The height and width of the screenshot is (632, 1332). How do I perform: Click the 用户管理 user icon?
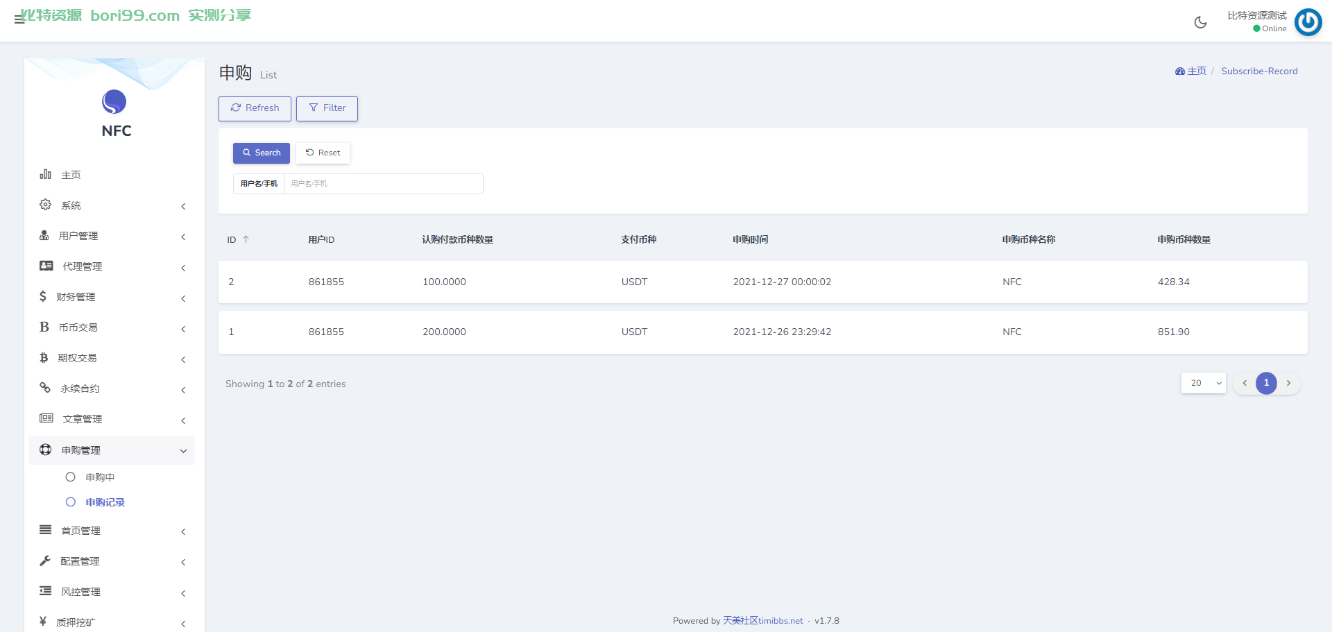pos(44,235)
